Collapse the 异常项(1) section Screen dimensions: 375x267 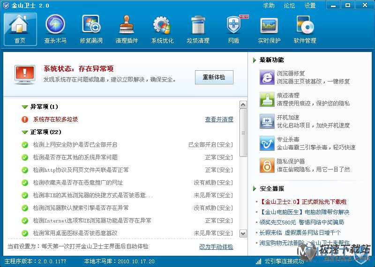25,107
